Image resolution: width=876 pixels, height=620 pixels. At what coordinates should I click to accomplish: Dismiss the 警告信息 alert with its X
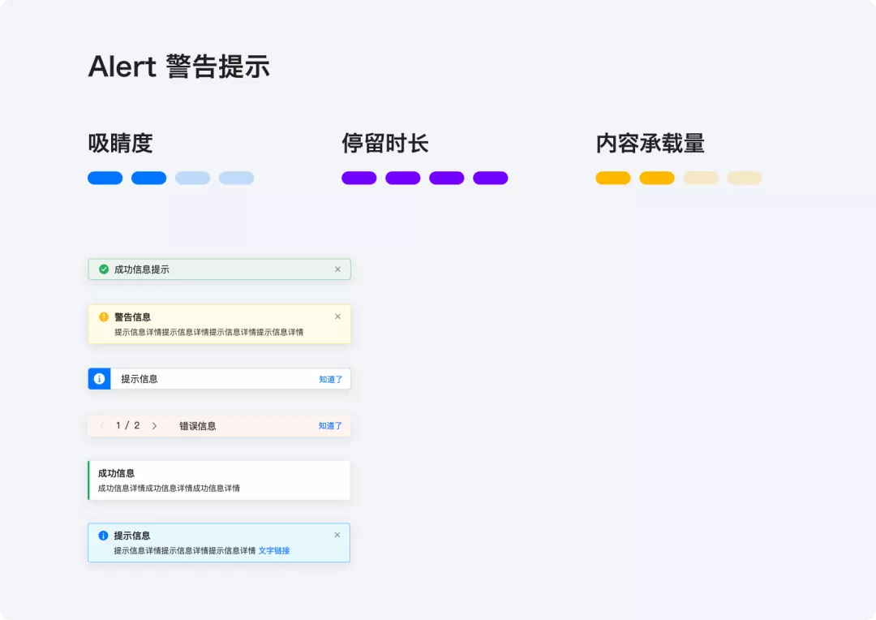coord(337,316)
